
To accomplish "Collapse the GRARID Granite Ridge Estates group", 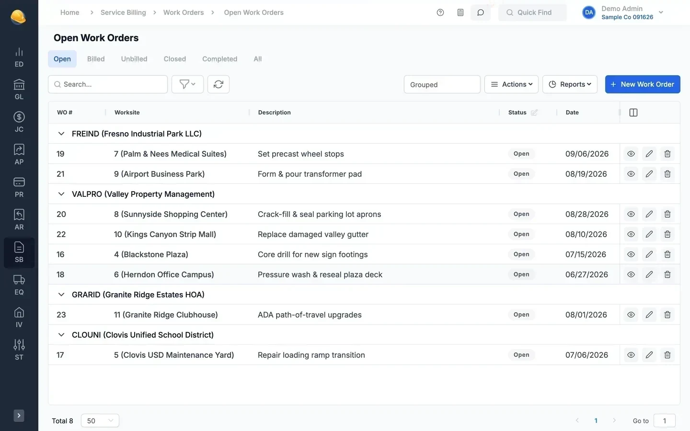I will tap(61, 295).
